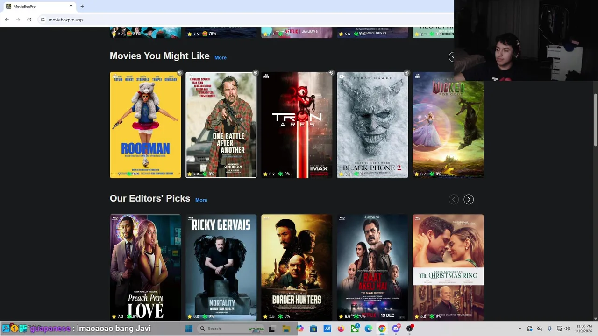Open Discord from the taskbar
This screenshot has width=598, height=336.
(x=396, y=329)
